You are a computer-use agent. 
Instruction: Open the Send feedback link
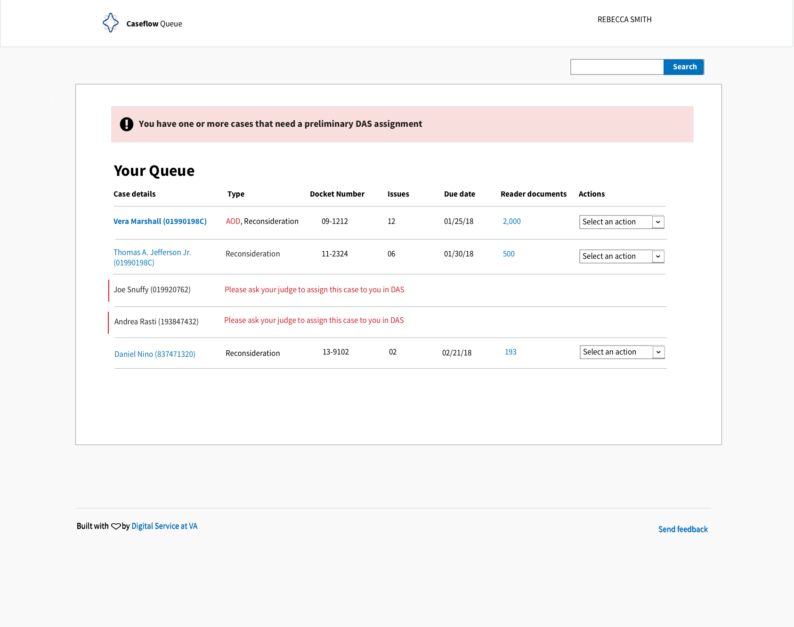point(683,529)
